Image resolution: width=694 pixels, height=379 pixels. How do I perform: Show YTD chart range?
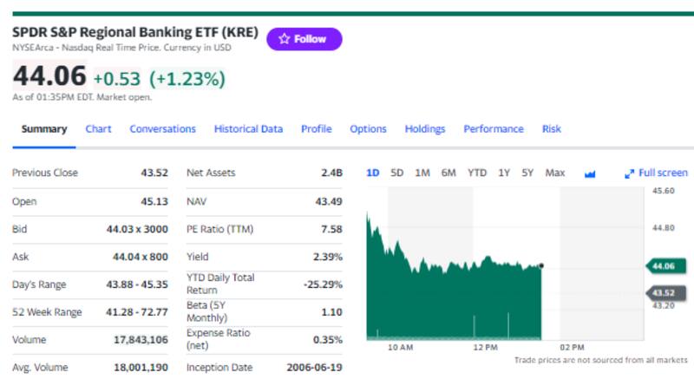[x=477, y=173]
